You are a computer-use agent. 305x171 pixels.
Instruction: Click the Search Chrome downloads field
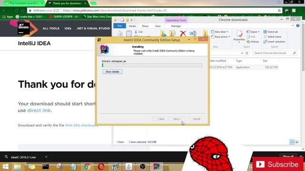275,53
